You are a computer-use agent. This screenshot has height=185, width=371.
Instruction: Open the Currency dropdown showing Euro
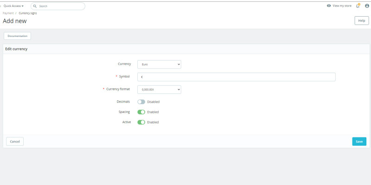click(159, 65)
